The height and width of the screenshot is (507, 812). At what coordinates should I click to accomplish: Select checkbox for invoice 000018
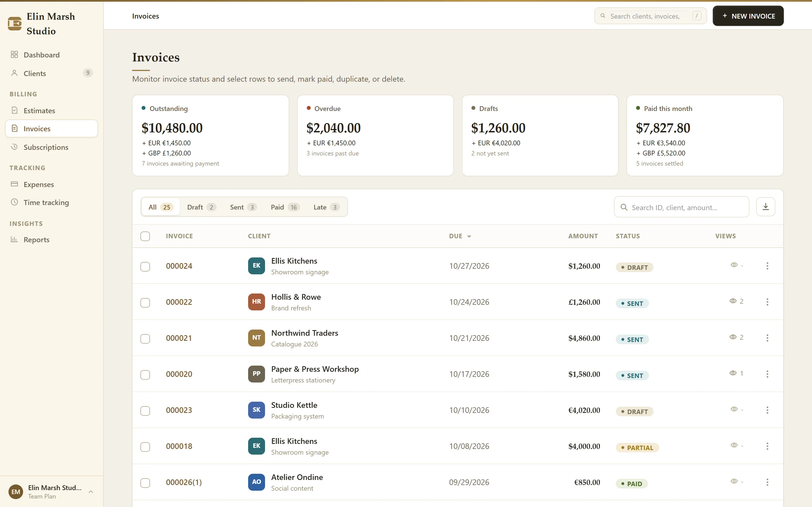[145, 447]
